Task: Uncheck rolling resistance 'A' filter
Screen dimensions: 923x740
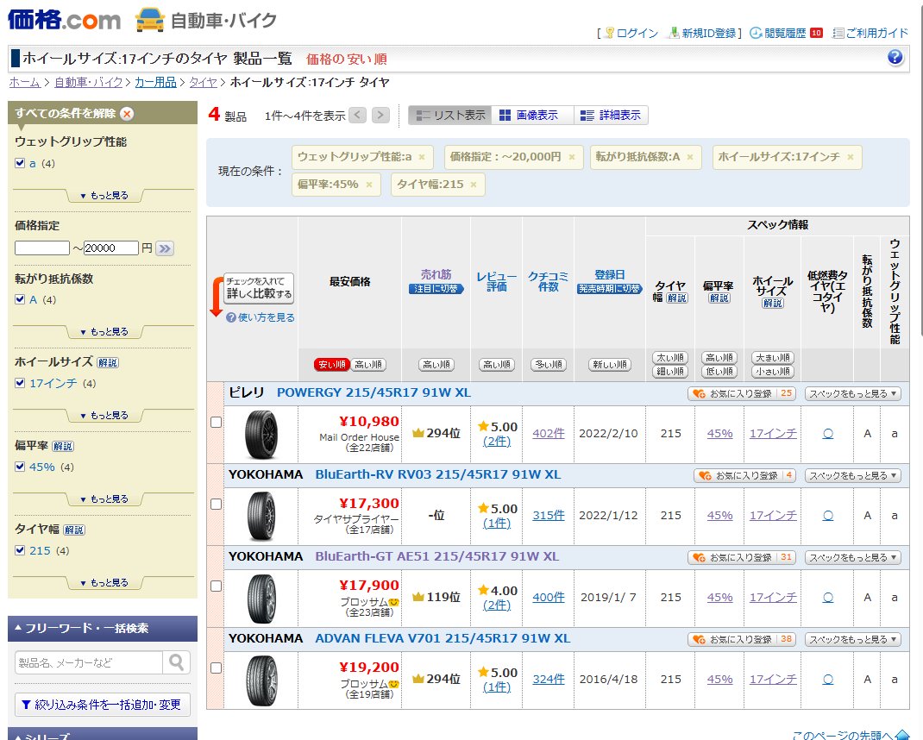Action: (x=20, y=299)
